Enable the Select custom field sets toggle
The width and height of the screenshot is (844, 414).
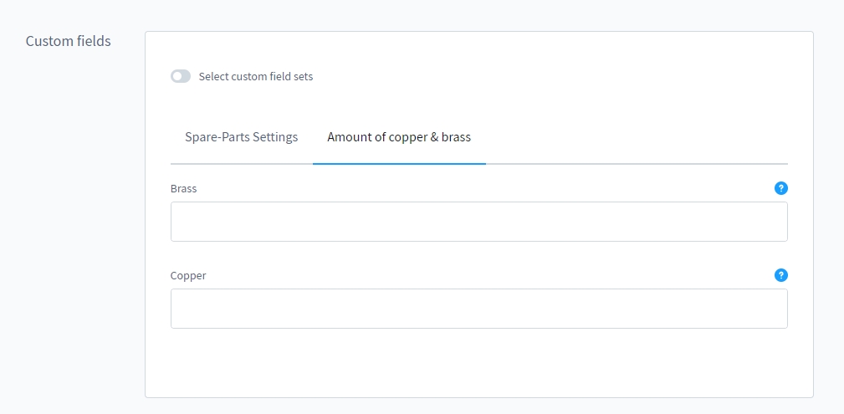tap(181, 76)
